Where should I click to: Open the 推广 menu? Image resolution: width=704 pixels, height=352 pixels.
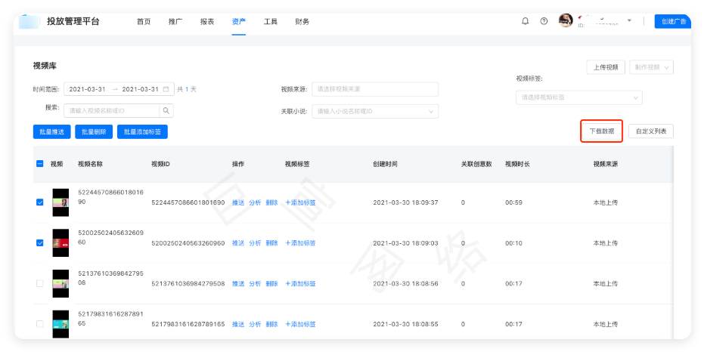175,21
